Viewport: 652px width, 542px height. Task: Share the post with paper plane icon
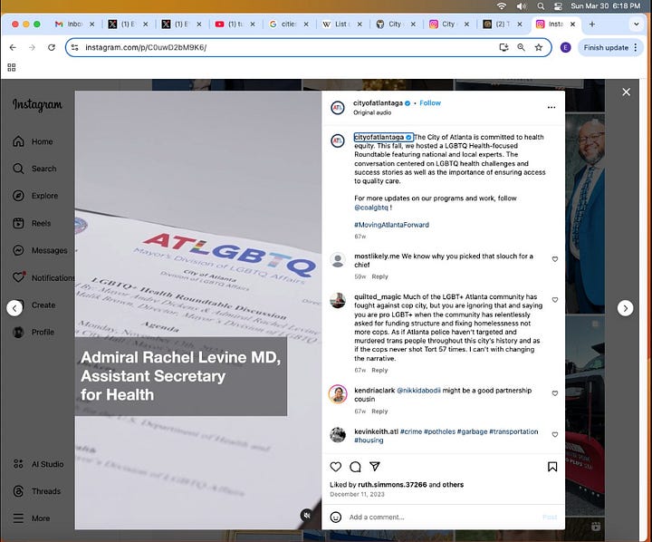pos(375,467)
